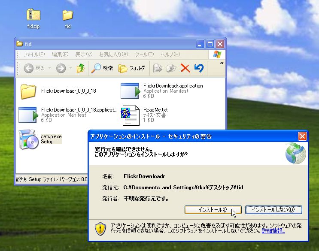Click the blue Undo arrow icon
This screenshot has width=319, height=251.
[x=199, y=68]
